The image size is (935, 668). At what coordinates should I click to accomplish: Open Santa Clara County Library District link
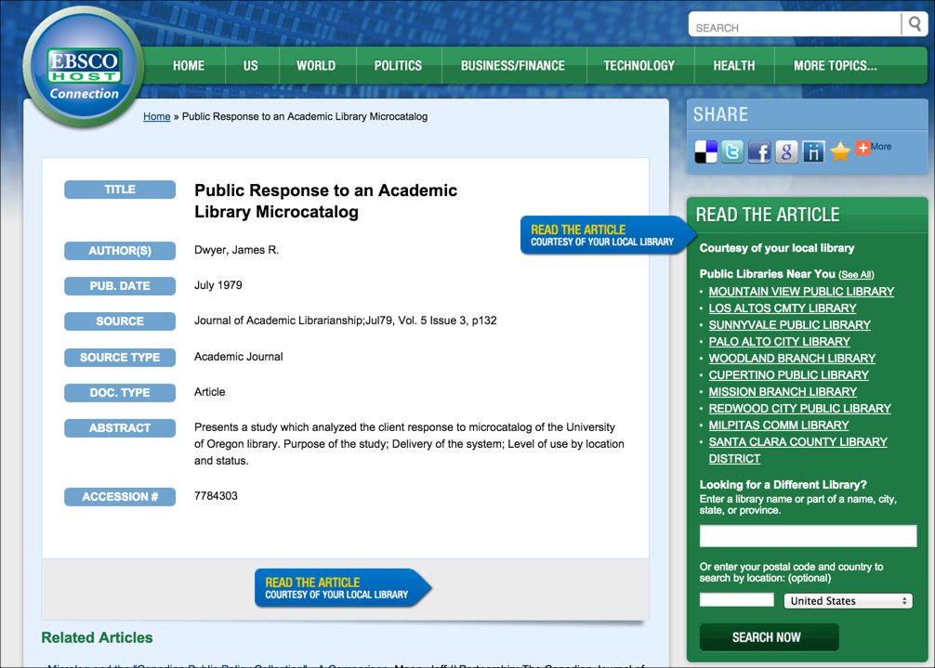(x=797, y=450)
